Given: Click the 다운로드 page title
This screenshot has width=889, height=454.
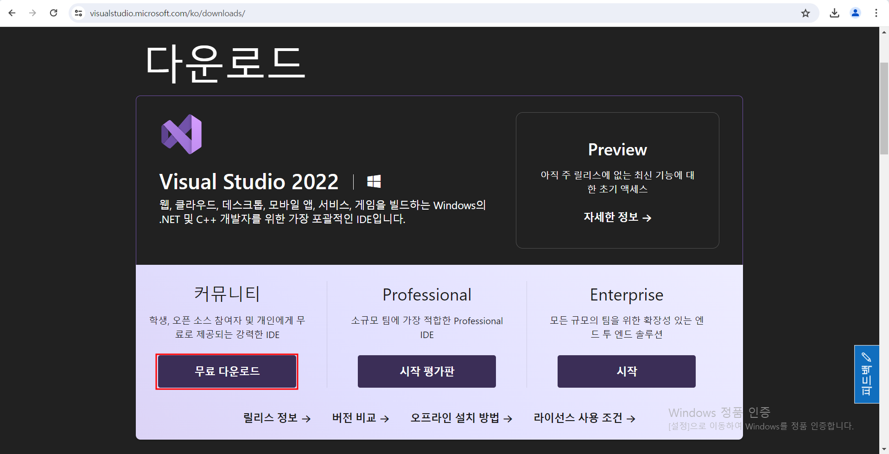Looking at the screenshot, I should pyautogui.click(x=226, y=64).
